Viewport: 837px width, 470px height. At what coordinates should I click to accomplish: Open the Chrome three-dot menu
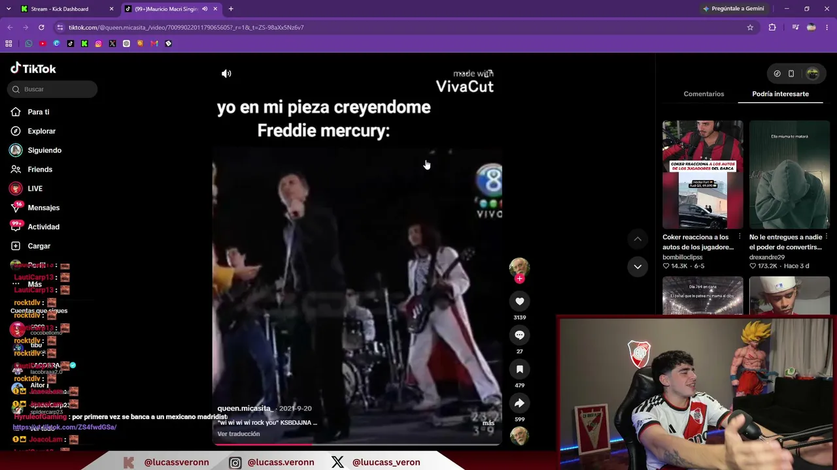pos(827,27)
